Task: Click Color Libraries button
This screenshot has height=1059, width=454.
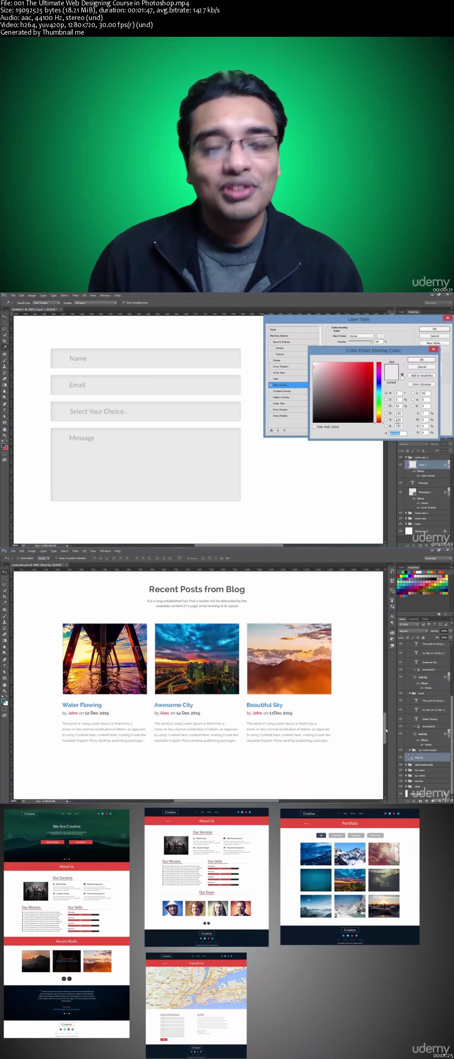Action: pos(422,384)
